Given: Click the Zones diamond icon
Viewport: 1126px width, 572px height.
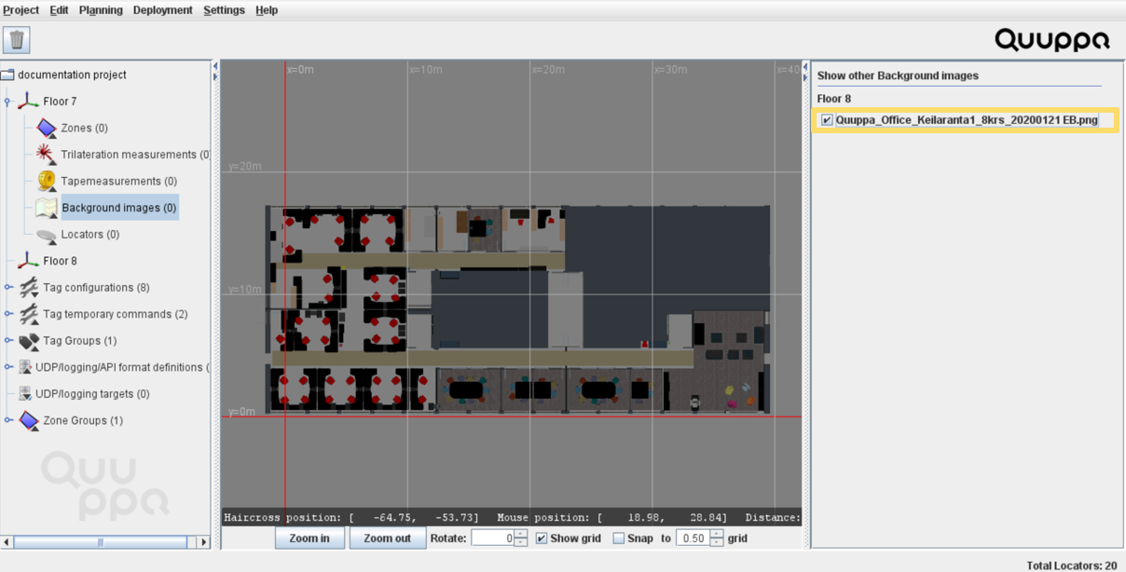Looking at the screenshot, I should pos(47,128).
